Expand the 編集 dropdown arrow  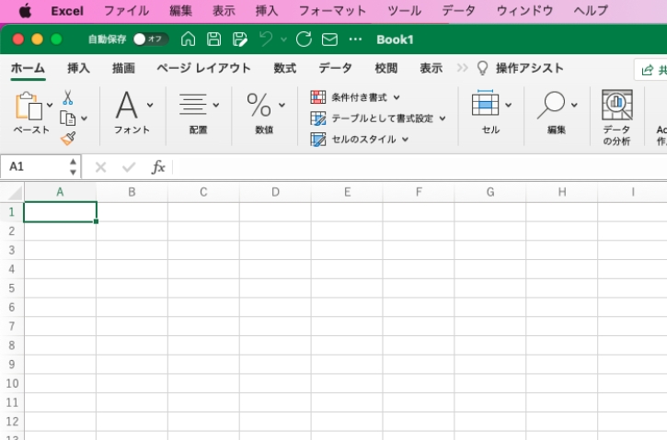[x=574, y=105]
